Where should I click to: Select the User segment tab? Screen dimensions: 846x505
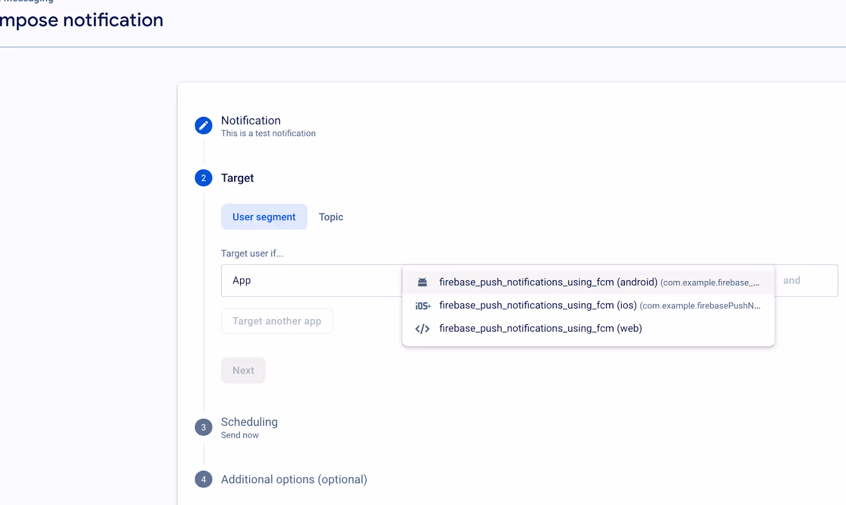264,217
